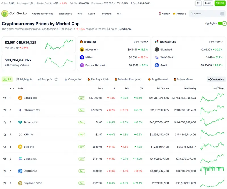Viewport: 227px width, 189px height.
Task: Click the Gas price ethereum icon
Action: pos(131,3)
